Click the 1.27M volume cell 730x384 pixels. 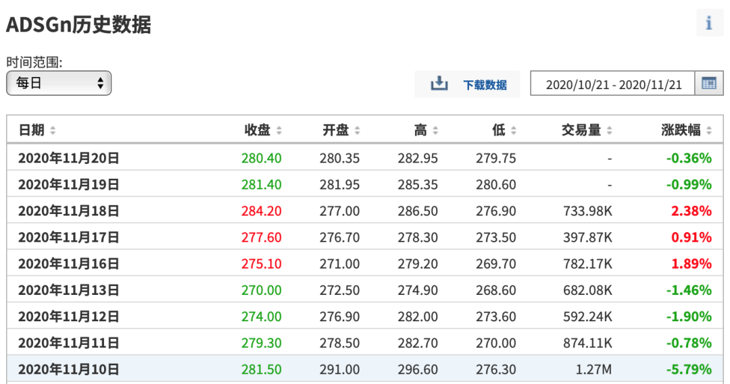593,369
